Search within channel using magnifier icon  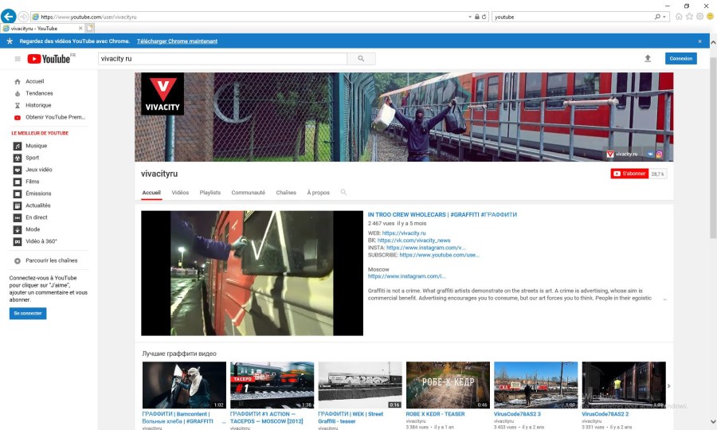(x=343, y=192)
